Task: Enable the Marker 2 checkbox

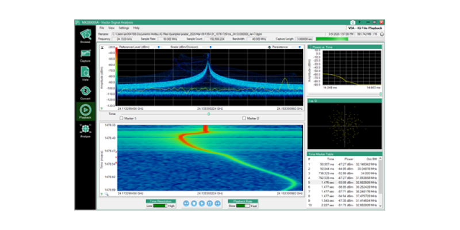Action: 244,118
